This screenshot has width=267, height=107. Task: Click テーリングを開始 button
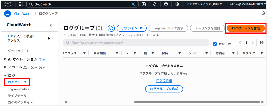click(208, 28)
